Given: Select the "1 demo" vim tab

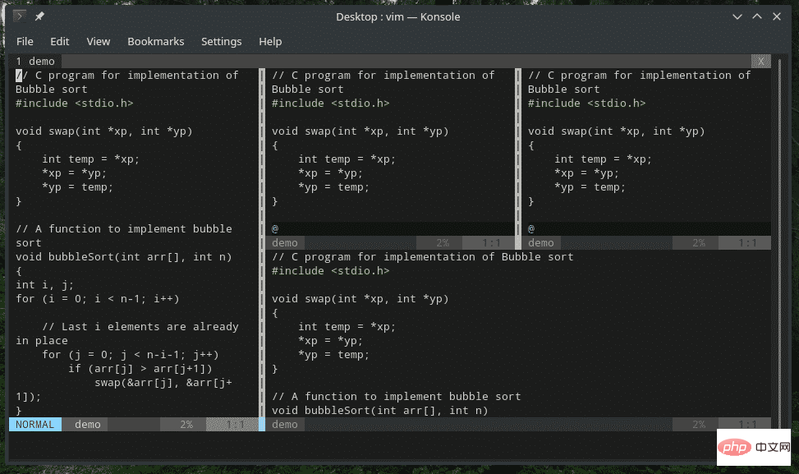Looking at the screenshot, I should pos(35,61).
